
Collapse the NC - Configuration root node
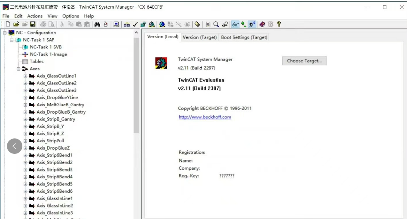coord(5,33)
